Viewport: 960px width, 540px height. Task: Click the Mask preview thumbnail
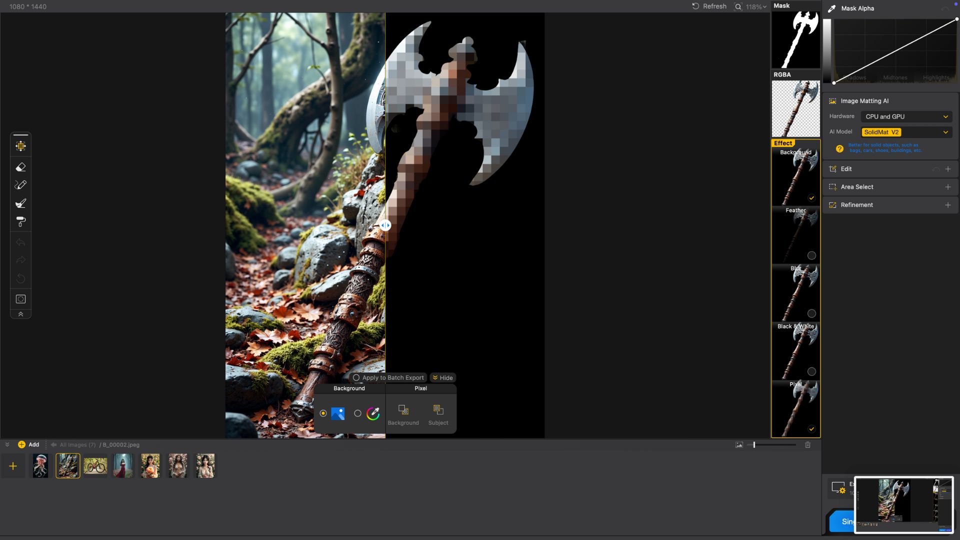click(x=795, y=39)
